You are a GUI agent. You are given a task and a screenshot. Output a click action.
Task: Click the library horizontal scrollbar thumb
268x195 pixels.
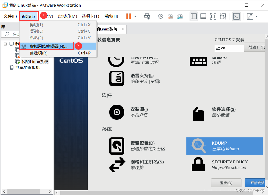coord(24,192)
